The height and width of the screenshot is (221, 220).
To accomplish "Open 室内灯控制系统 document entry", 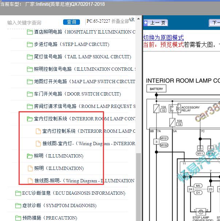I will [89, 131].
